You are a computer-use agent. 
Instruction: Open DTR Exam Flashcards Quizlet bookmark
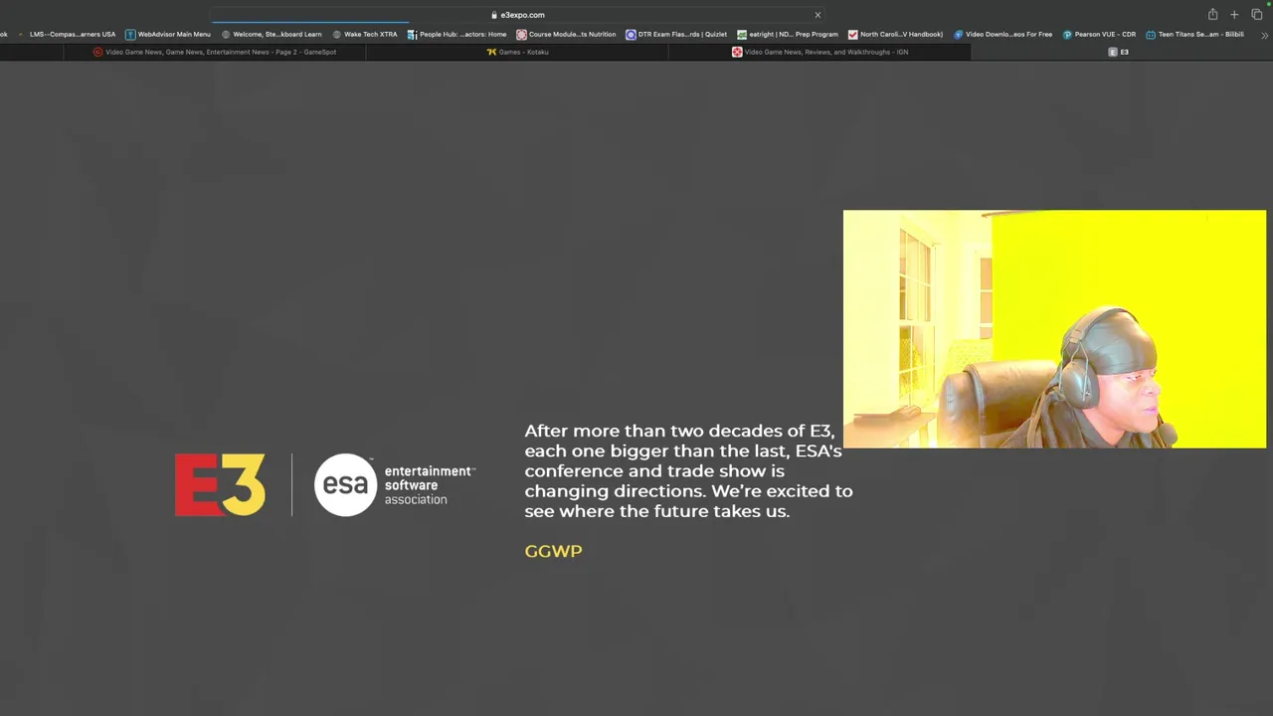click(676, 34)
